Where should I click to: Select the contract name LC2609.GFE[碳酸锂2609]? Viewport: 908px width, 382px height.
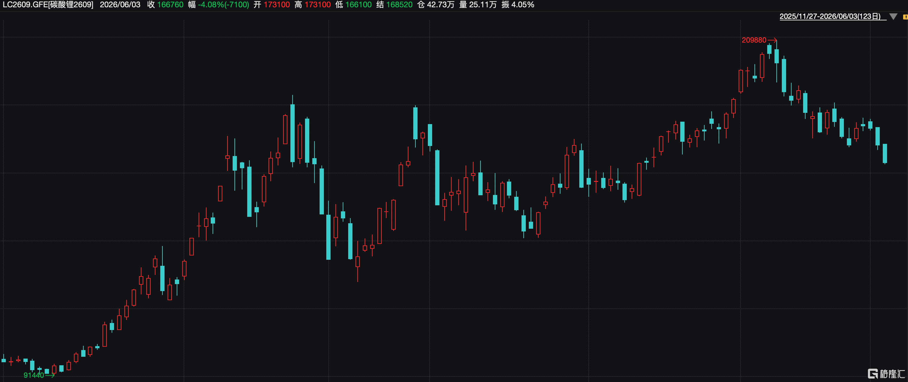click(x=48, y=5)
